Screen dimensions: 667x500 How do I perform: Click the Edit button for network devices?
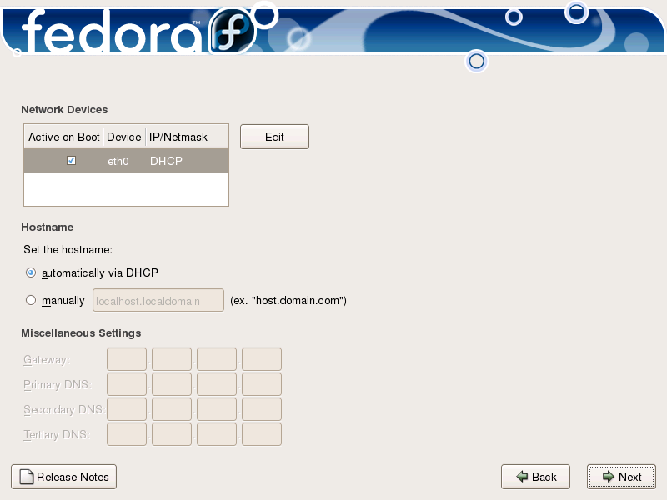pos(274,137)
